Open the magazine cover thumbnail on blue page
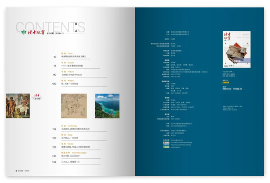The width and height of the screenshot is (270, 183). pos(232,49)
